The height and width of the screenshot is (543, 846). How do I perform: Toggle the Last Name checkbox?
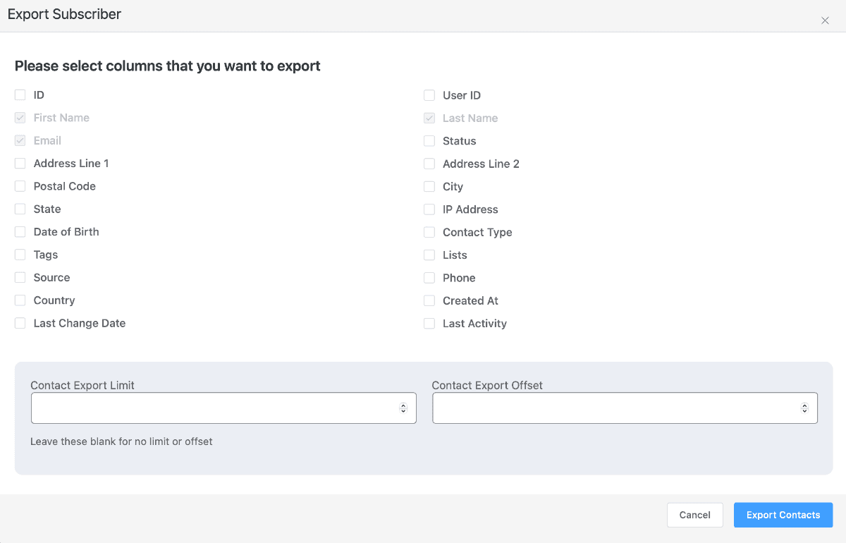point(429,118)
